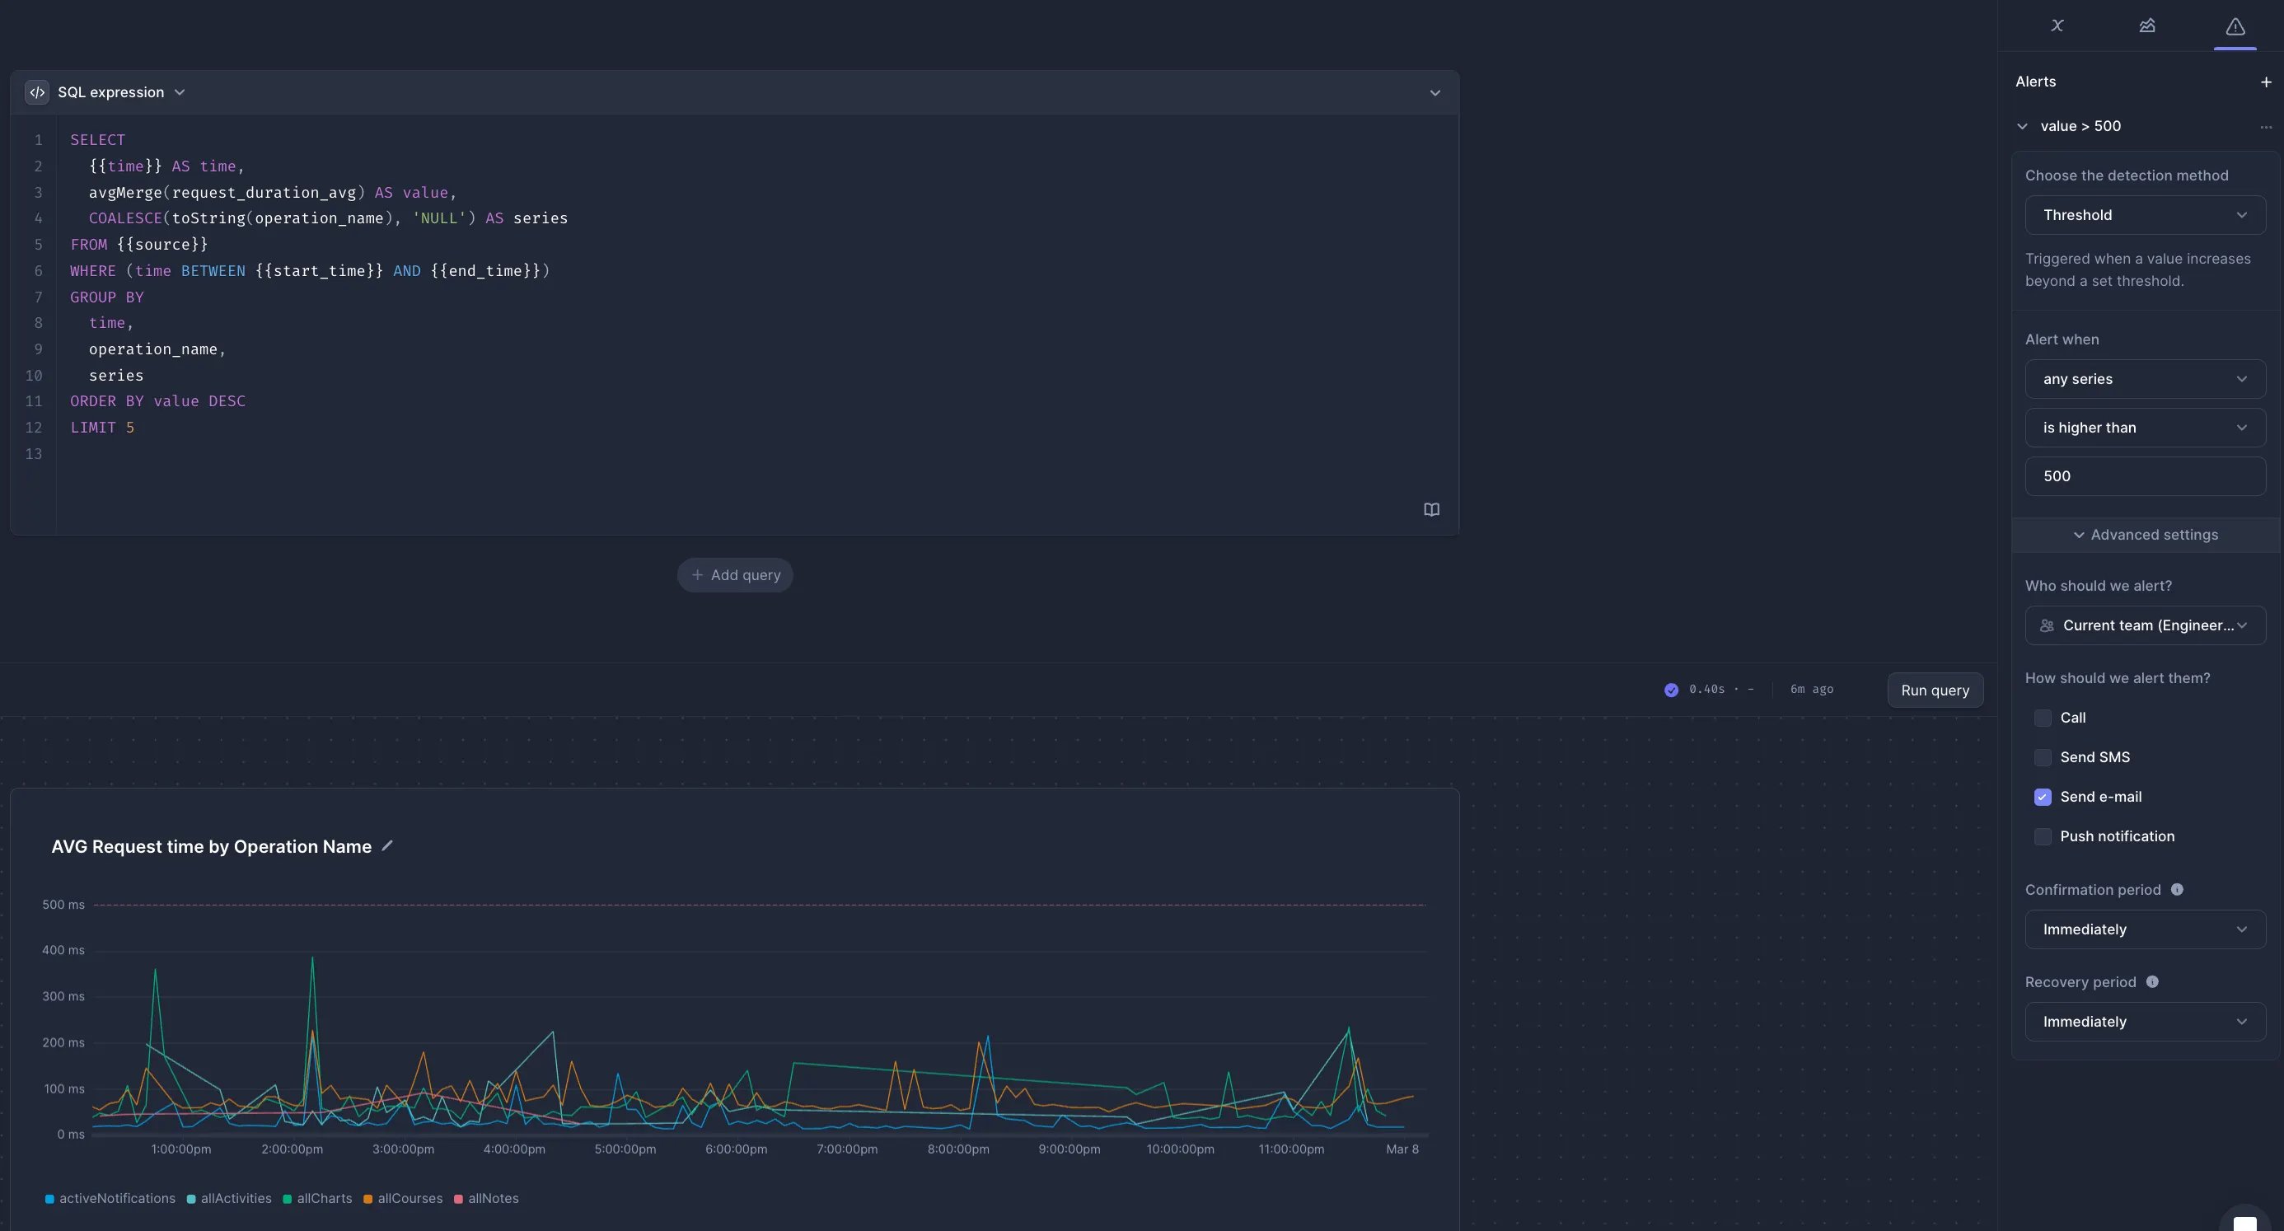
Task: Open the Threshold detection method dropdown
Action: click(x=2145, y=214)
